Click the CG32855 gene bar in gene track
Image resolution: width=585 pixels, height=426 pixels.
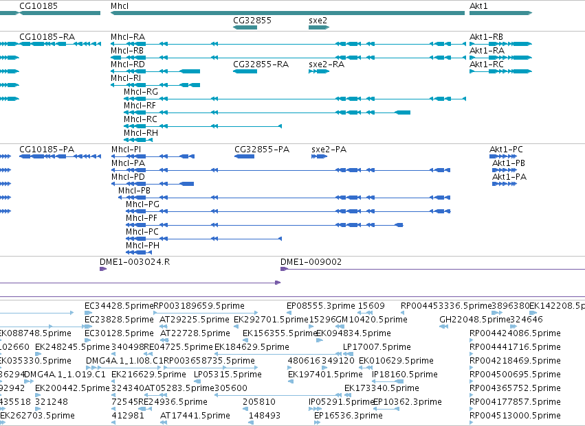coord(245,27)
